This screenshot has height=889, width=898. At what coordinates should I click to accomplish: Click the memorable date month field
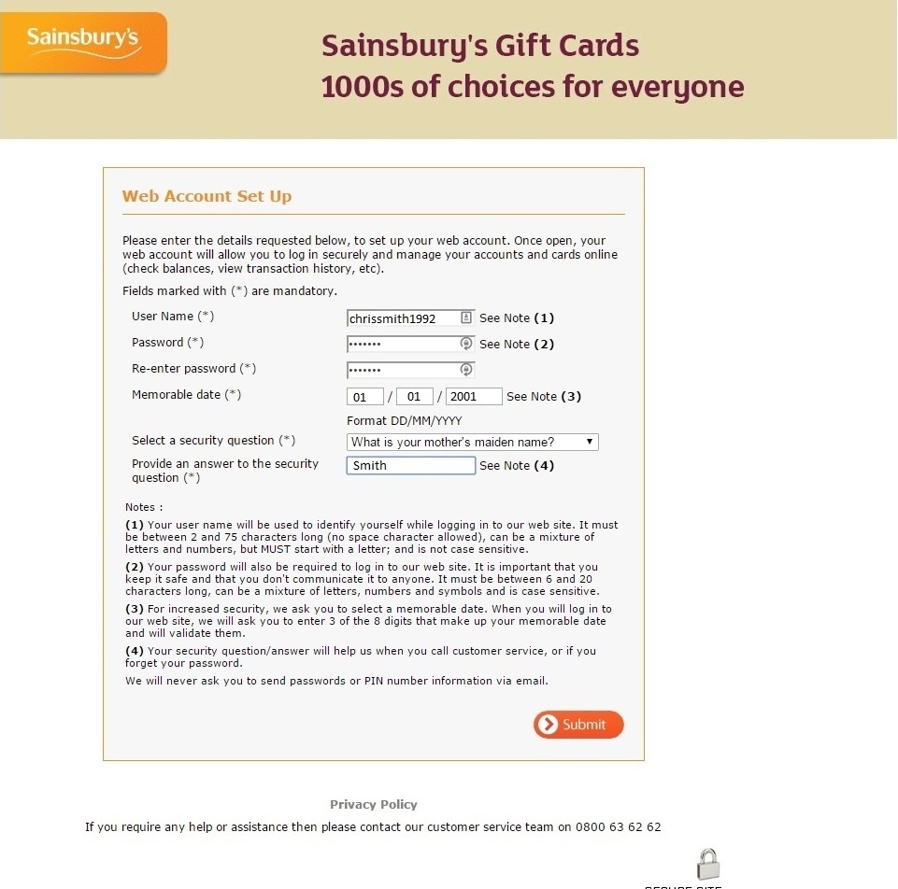click(414, 396)
